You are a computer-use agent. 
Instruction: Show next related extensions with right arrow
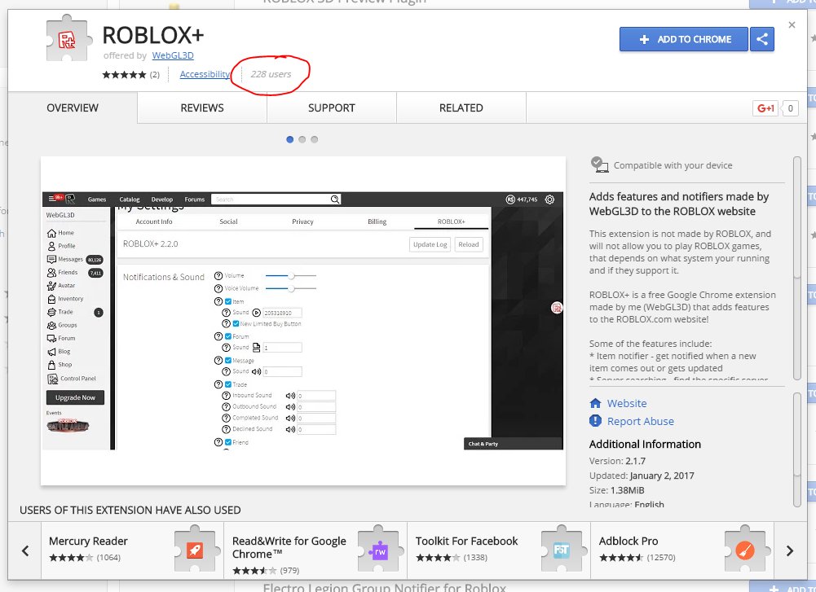tap(790, 550)
